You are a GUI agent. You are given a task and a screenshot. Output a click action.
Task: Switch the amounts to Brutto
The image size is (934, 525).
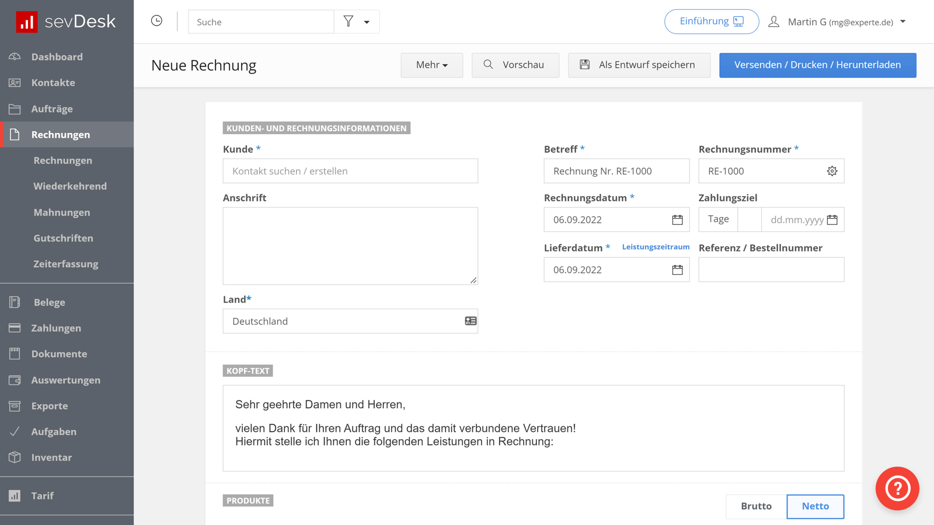pos(755,506)
